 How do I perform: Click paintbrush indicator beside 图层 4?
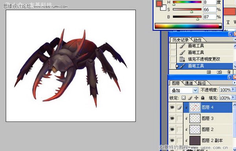pyautogui.click(x=179, y=107)
